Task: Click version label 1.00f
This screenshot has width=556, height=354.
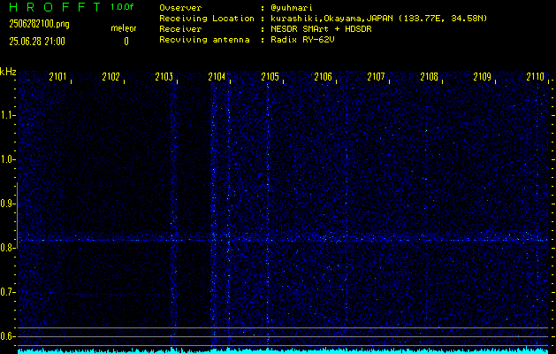Action: tap(122, 7)
